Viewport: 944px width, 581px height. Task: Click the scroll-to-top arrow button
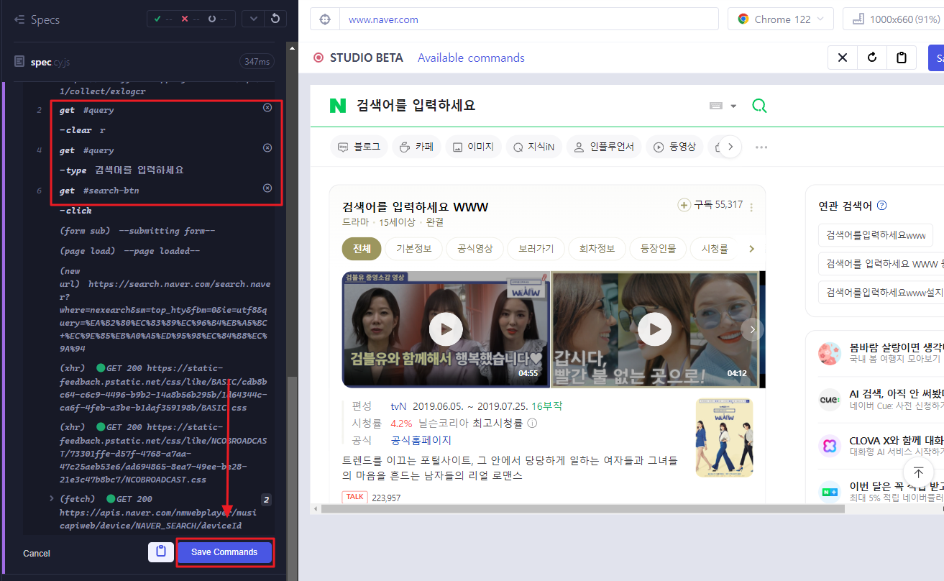click(x=918, y=472)
